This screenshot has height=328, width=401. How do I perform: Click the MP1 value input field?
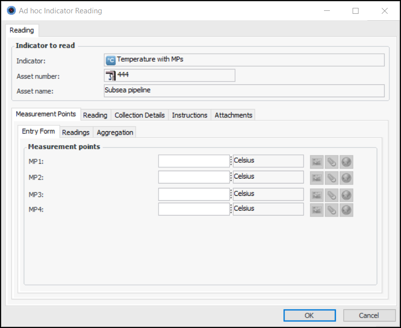[194, 161]
